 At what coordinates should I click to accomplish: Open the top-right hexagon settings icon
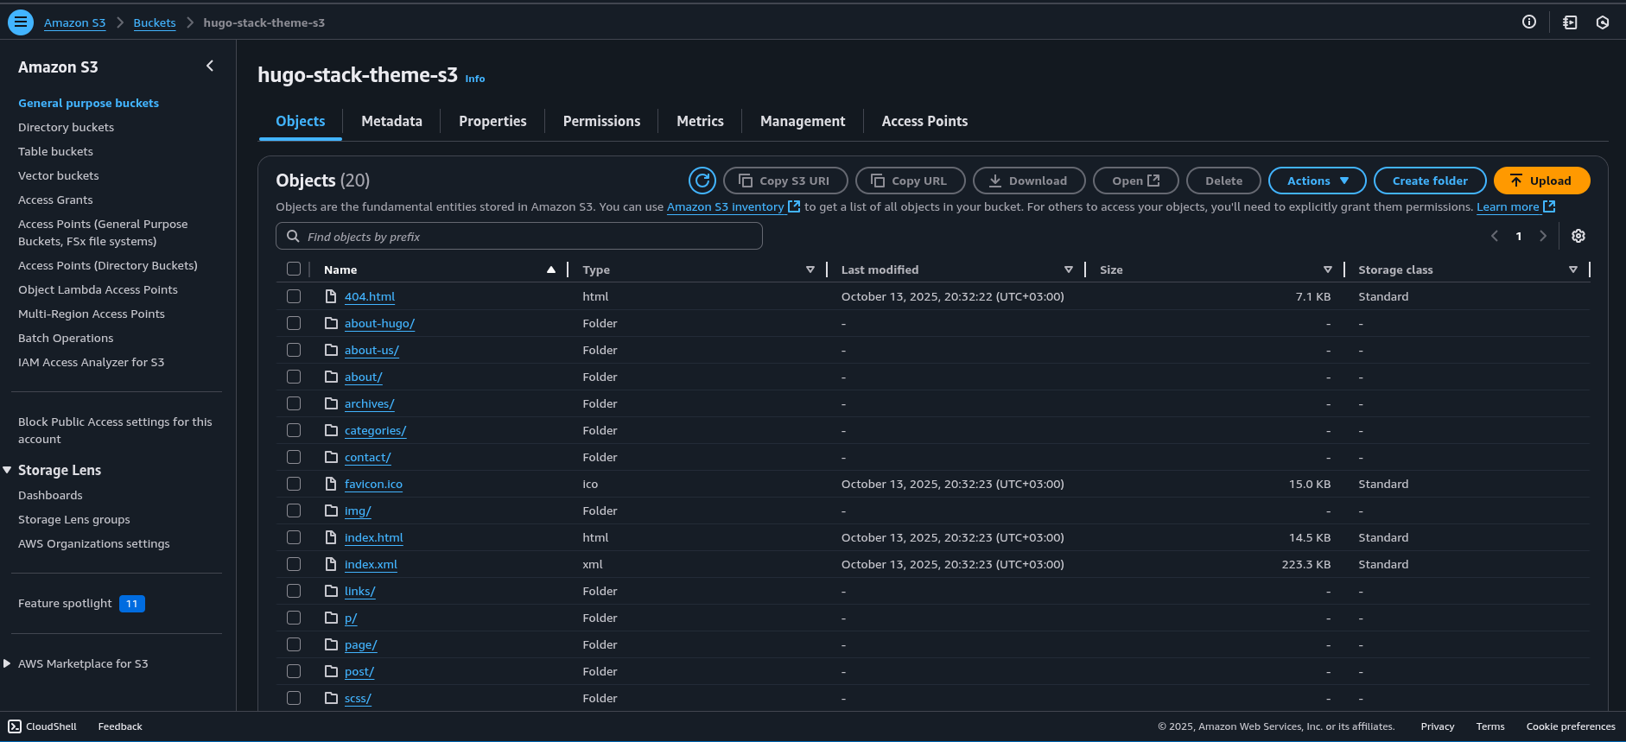point(1602,22)
